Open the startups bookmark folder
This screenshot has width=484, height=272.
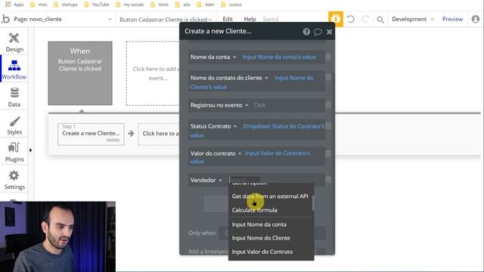(66, 5)
